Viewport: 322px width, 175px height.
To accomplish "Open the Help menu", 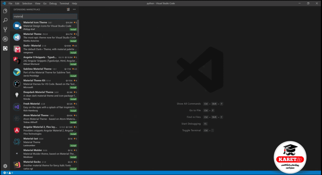I will (x=74, y=3).
